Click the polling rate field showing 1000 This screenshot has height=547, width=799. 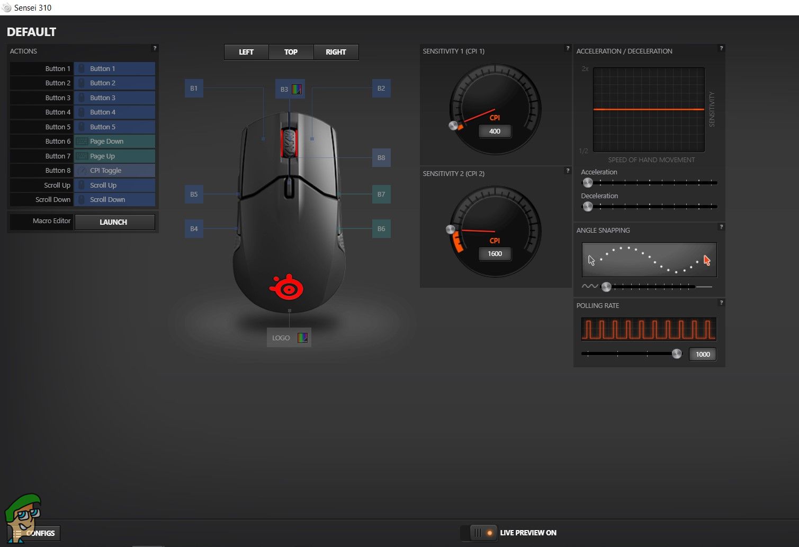click(703, 355)
